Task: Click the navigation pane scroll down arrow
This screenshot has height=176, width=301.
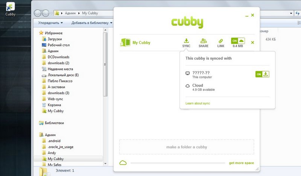Action: pyautogui.click(x=105, y=164)
